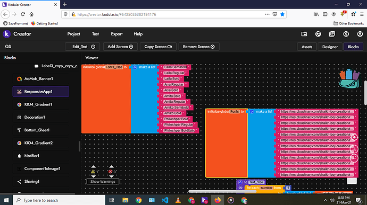Open the Getting Started bookmark
The image size is (367, 205).
45,23
